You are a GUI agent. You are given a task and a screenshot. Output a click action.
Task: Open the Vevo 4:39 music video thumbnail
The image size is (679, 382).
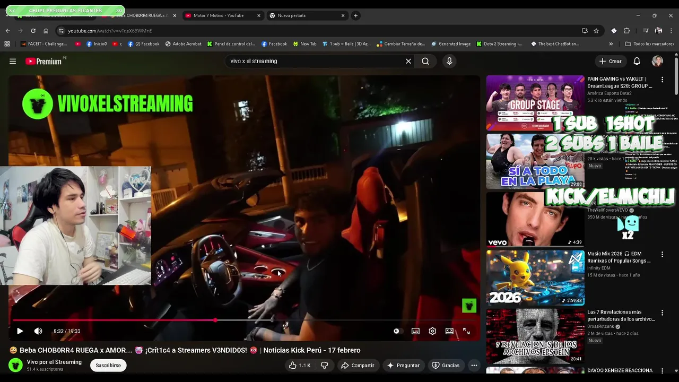pyautogui.click(x=535, y=220)
